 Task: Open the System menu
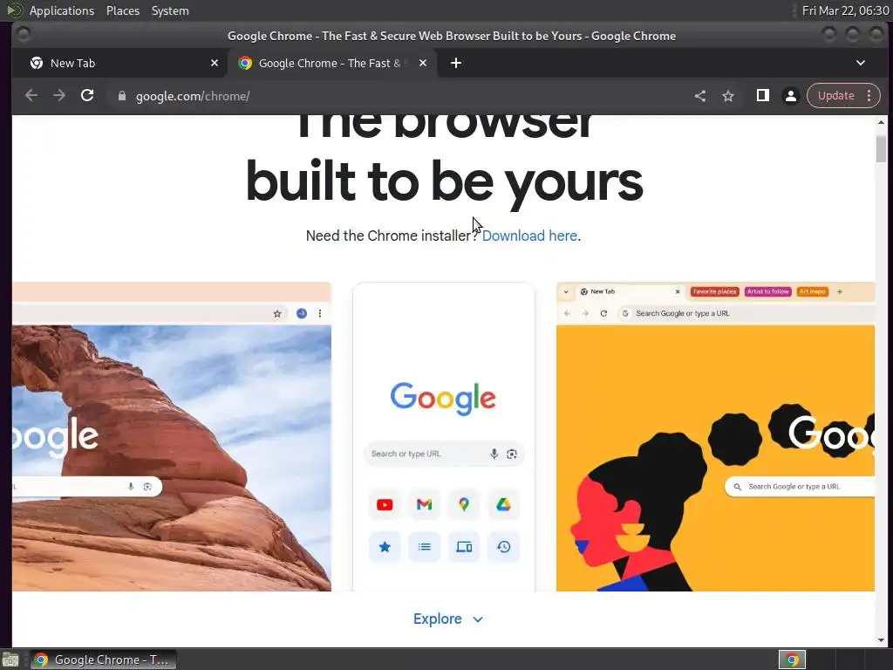[x=170, y=10]
